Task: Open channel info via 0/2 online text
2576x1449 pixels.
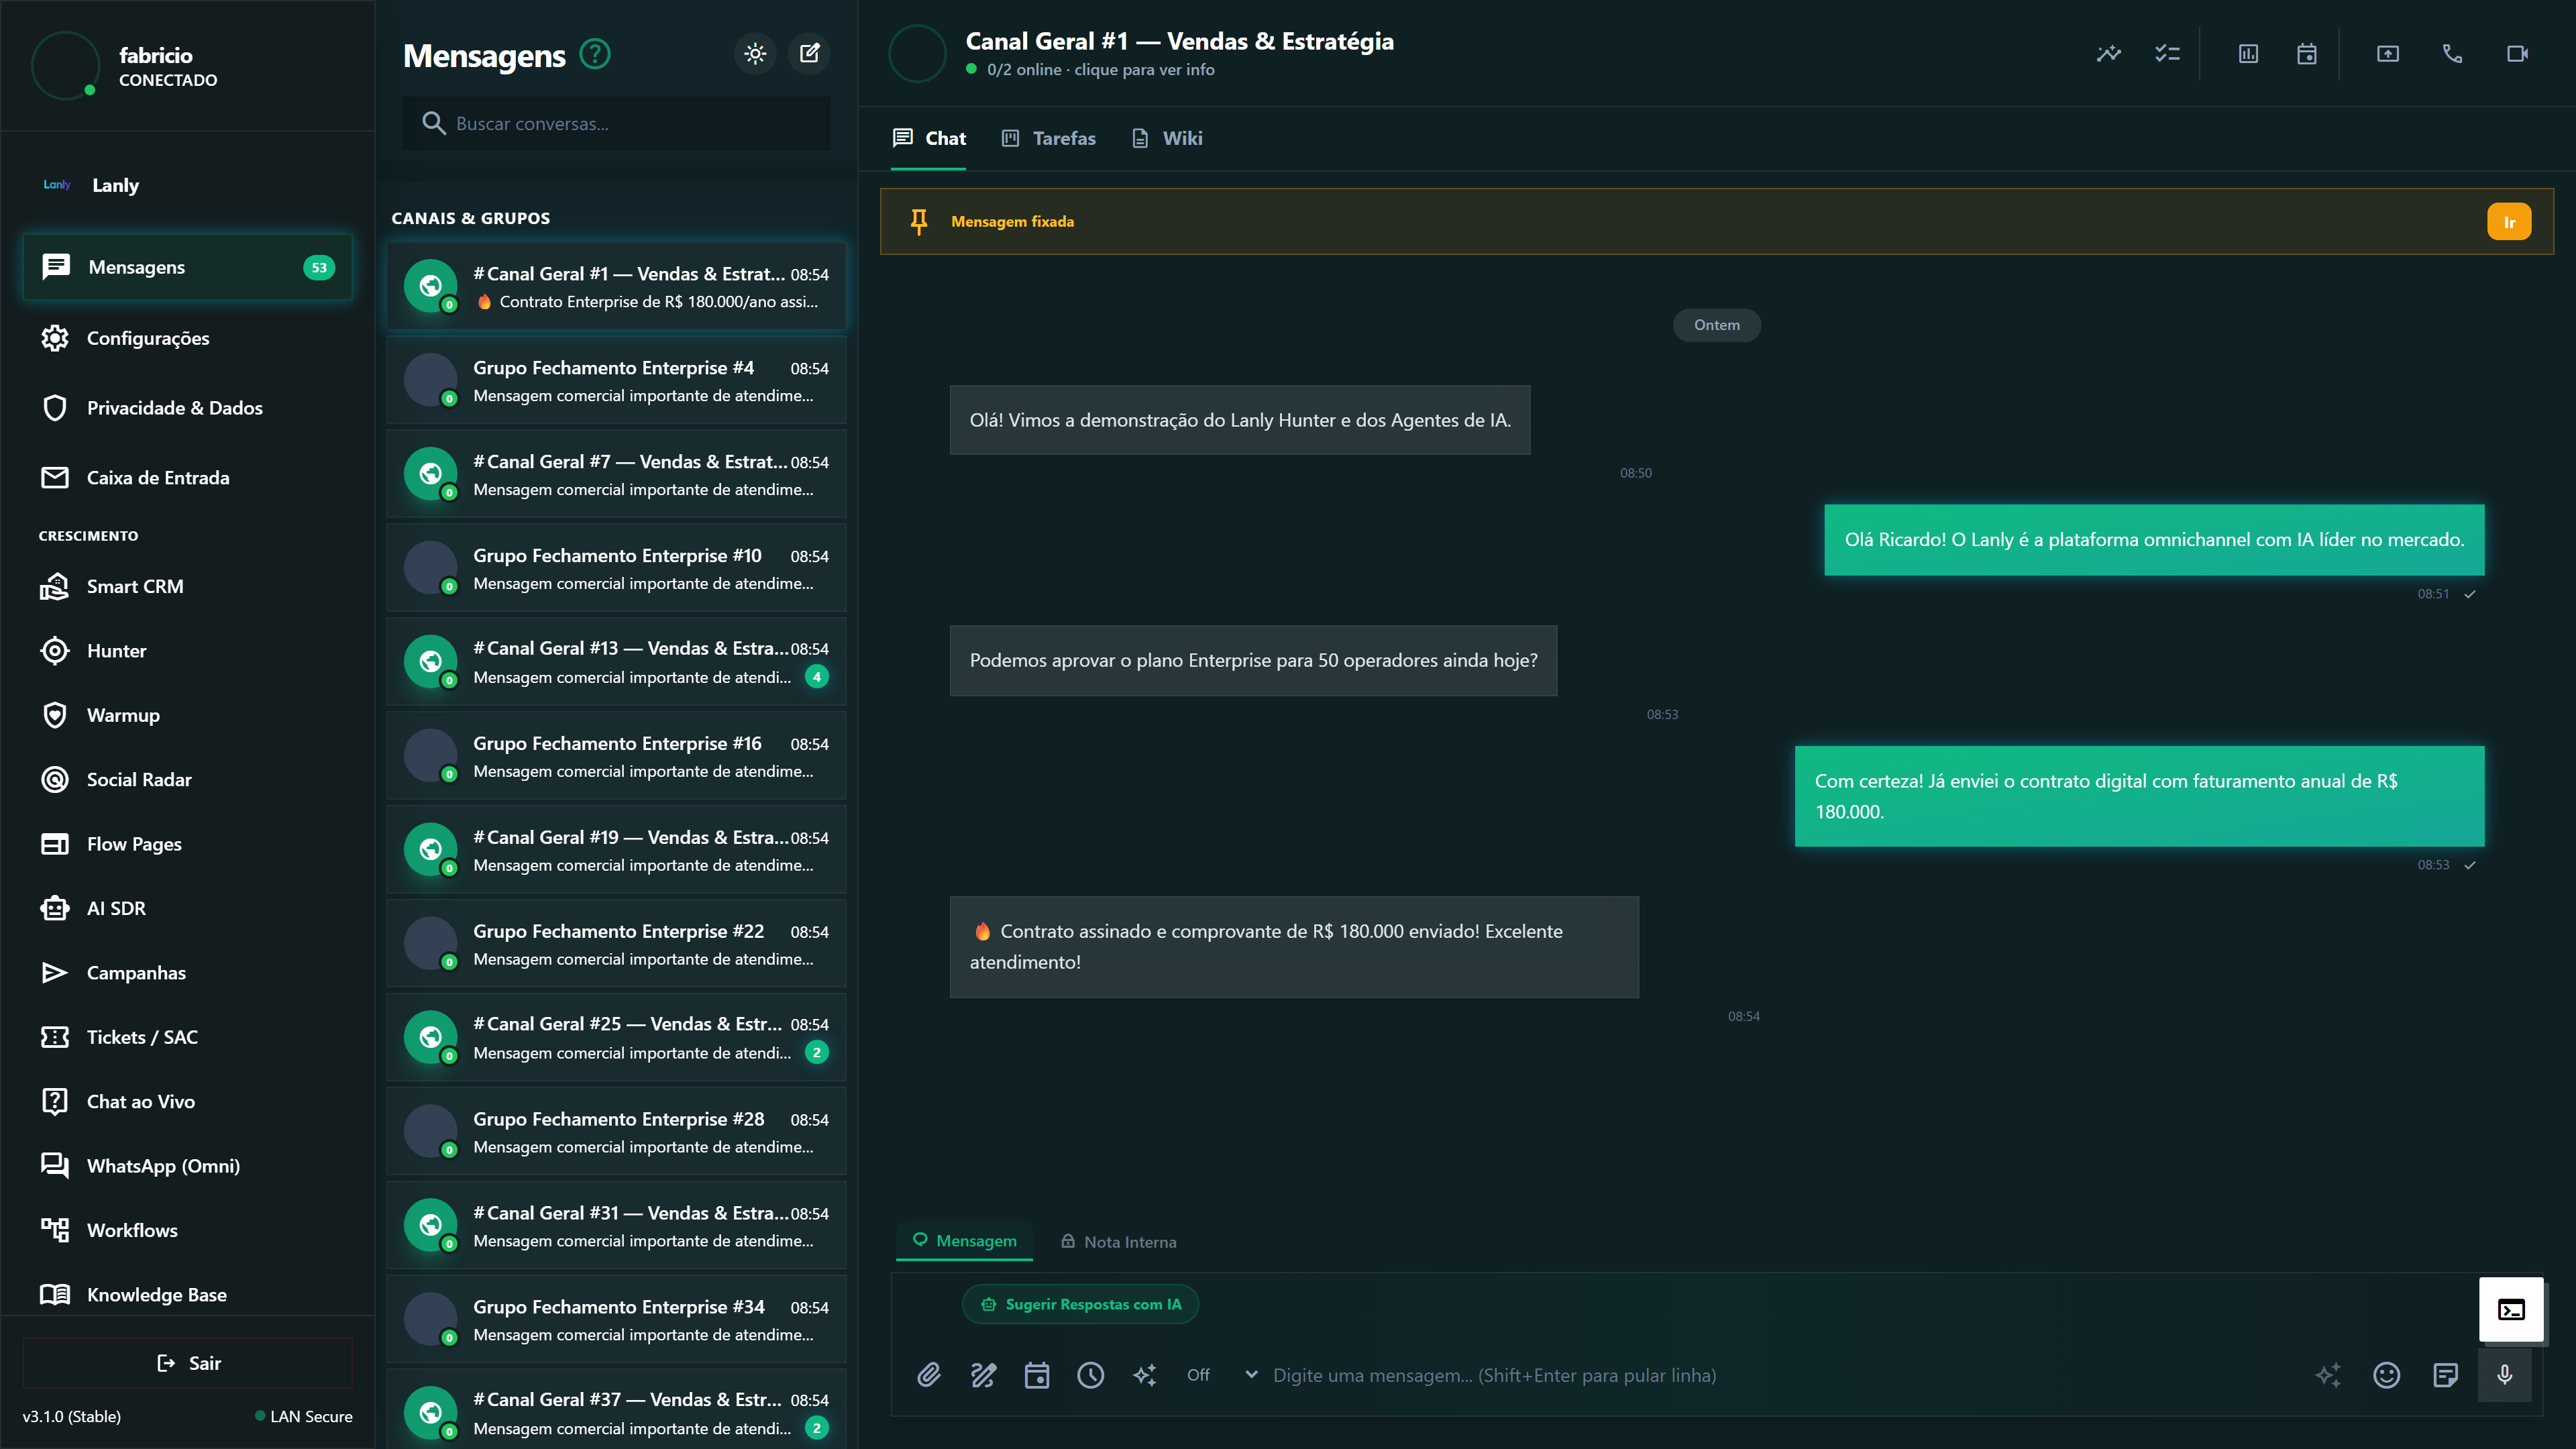Action: 1100,70
